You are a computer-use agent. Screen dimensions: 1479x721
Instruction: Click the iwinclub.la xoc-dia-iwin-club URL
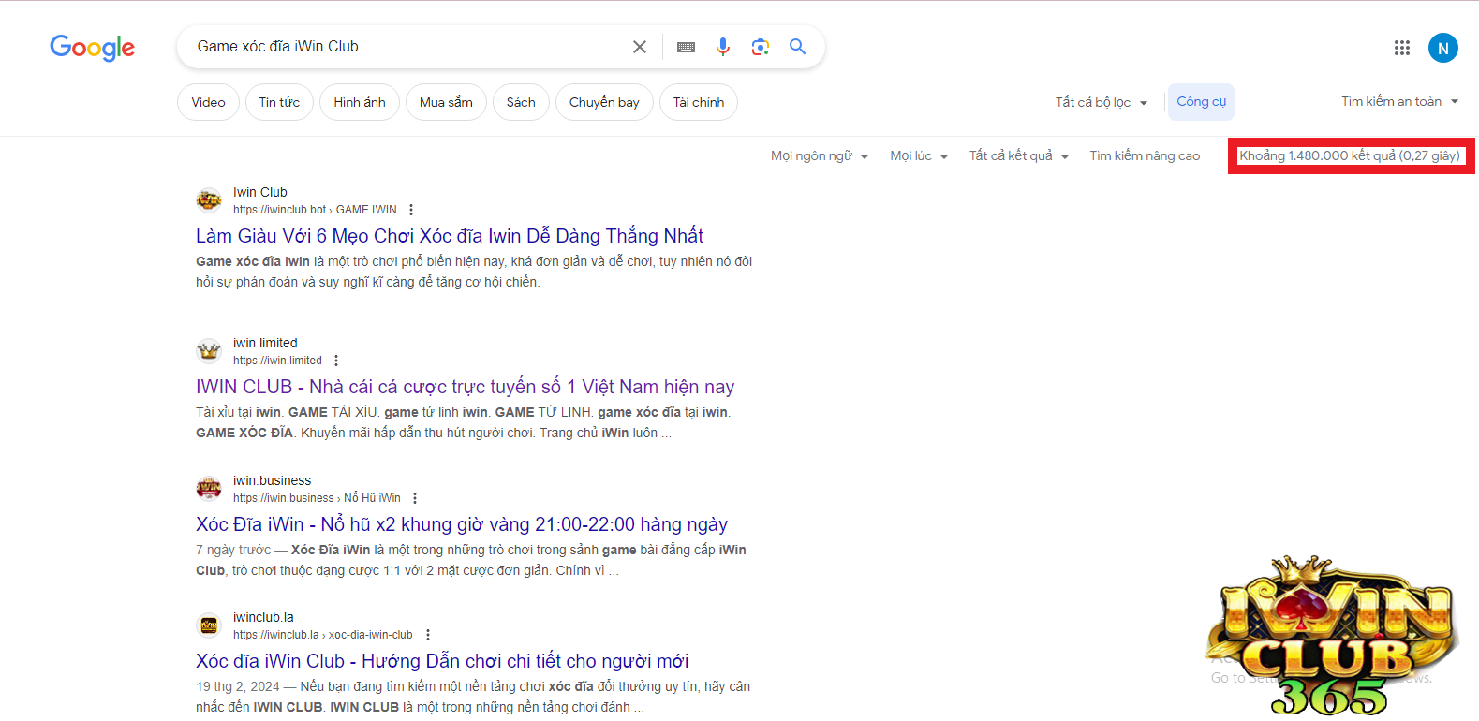click(323, 635)
